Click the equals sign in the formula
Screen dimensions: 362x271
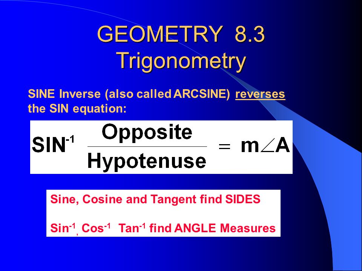[224, 146]
